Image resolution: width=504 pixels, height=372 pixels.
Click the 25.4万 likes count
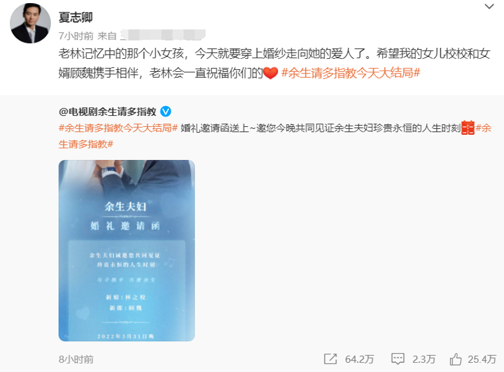click(482, 359)
